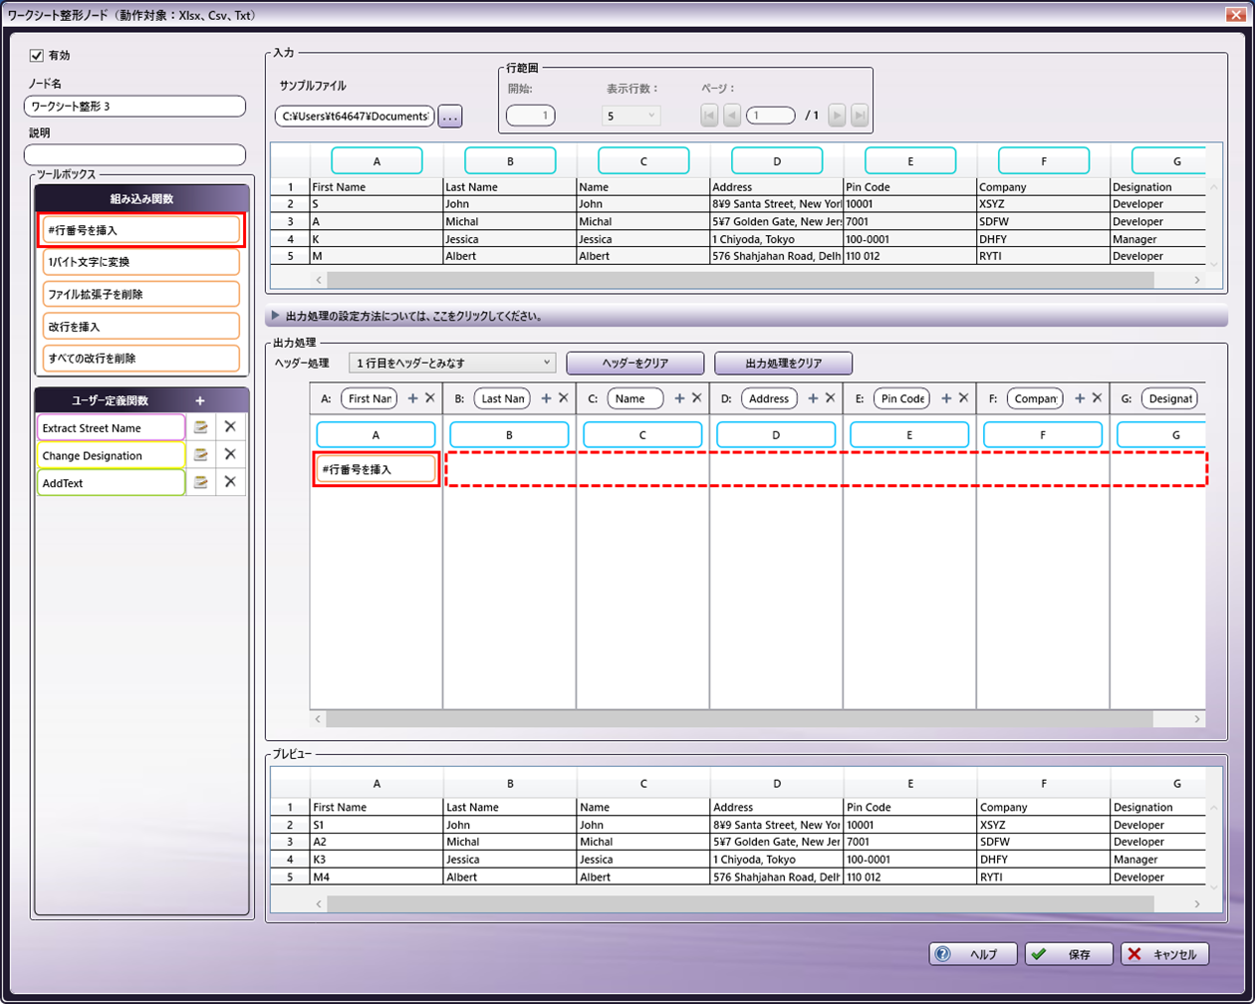
Task: Delete the Extract Street Name function
Action: [x=230, y=426]
